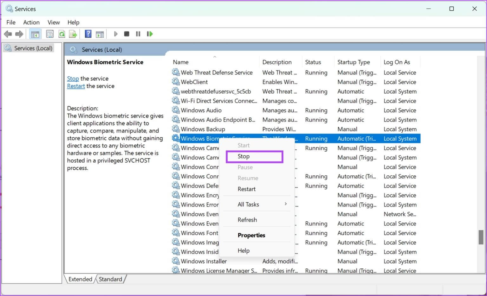
Task: Click the Manual startup type of Windows Backup
Action: 347,129
